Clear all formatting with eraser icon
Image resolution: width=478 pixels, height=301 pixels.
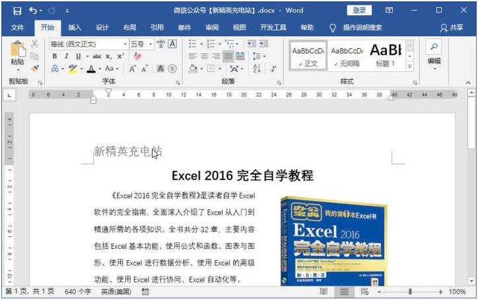click(x=137, y=56)
